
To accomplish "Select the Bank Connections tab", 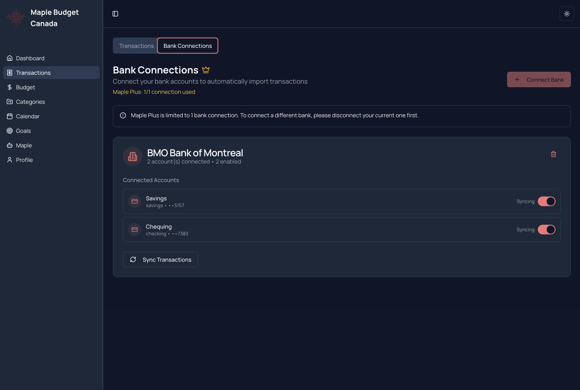I will (x=187, y=46).
